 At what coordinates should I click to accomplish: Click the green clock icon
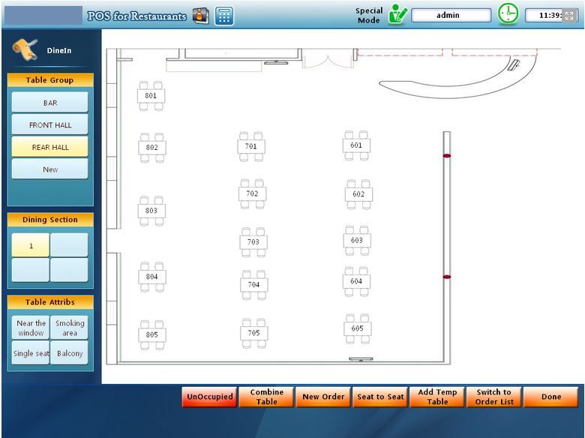tap(508, 14)
